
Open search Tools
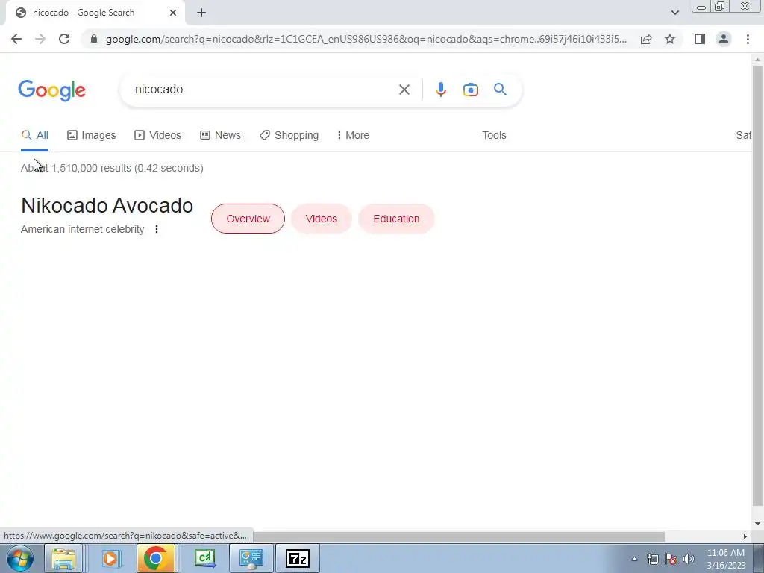point(494,135)
